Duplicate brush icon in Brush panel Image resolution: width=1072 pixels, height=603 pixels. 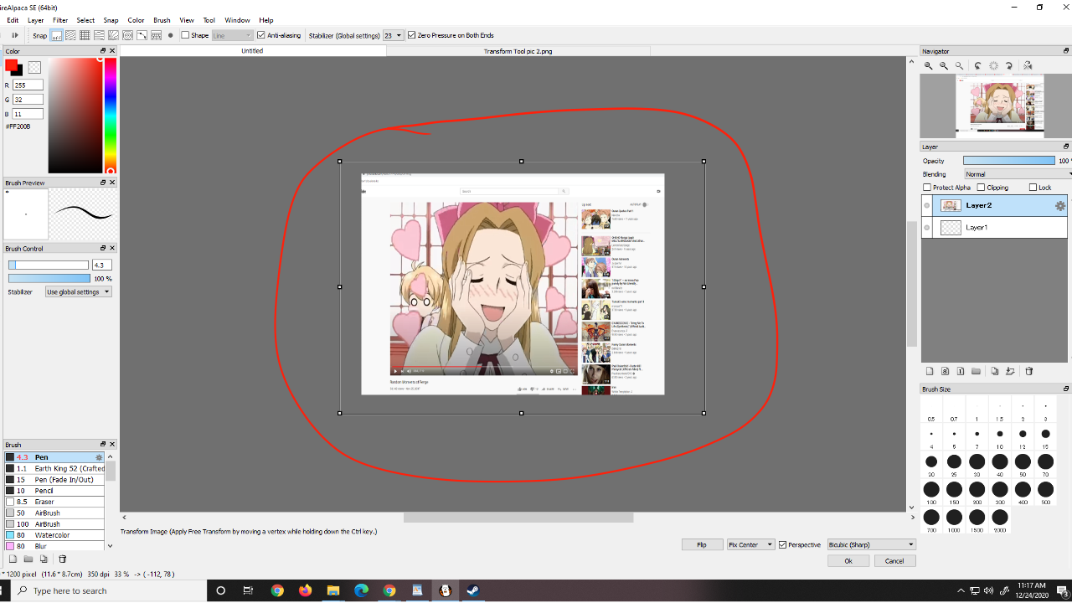(x=44, y=559)
